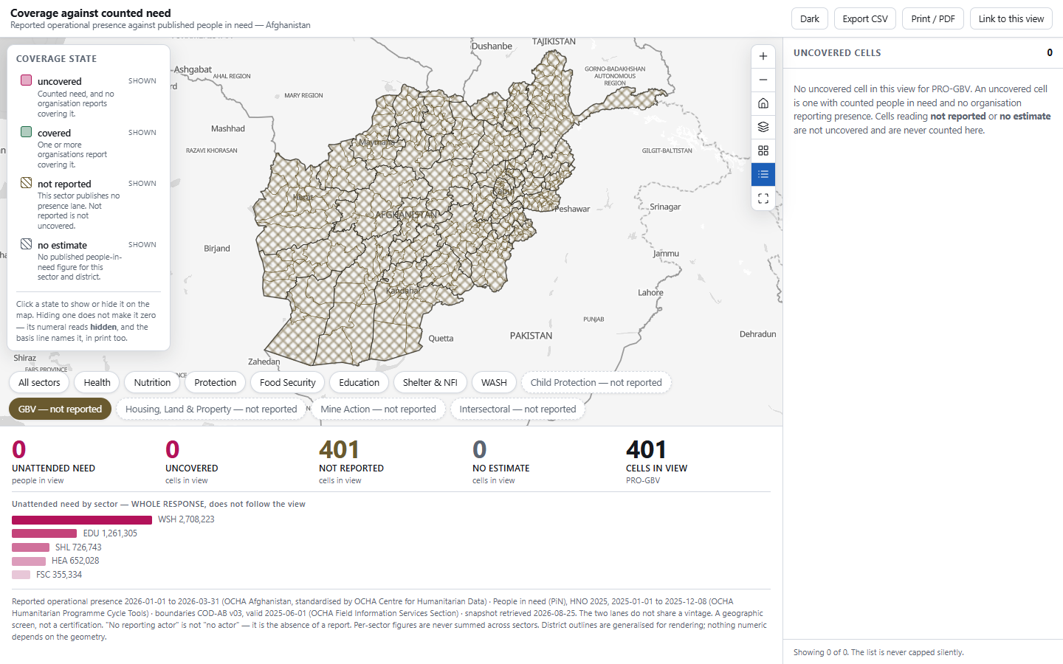This screenshot has height=664, width=1063.
Task: Click the UNATTENDED NEED label
Action: 53,468
